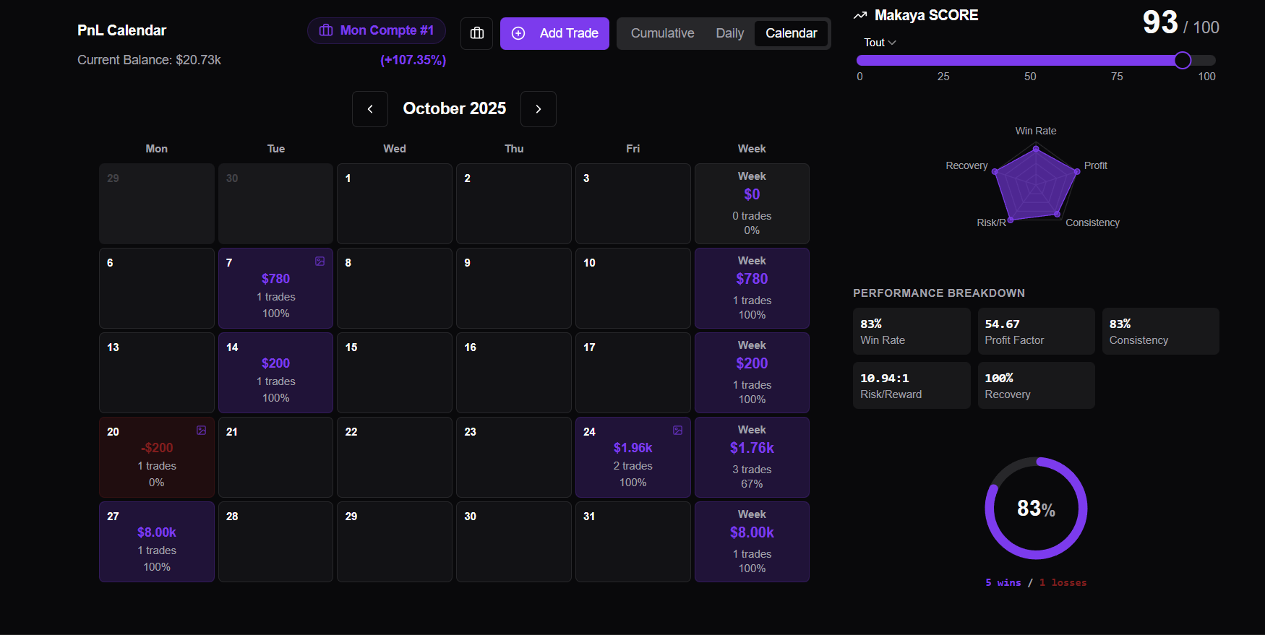This screenshot has width=1265, height=635.
Task: Click the 83% Win Rate card
Action: [x=912, y=332]
